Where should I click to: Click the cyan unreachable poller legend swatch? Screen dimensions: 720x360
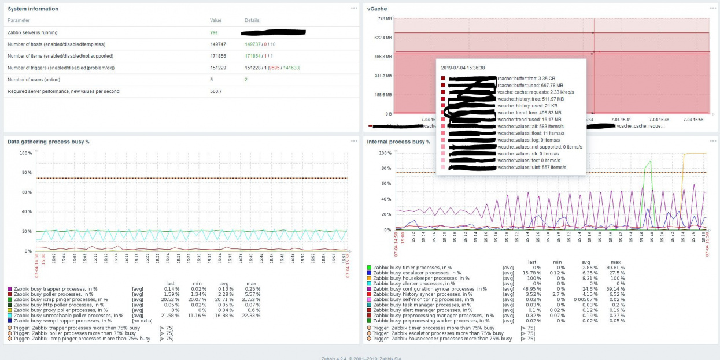[x=10, y=316]
